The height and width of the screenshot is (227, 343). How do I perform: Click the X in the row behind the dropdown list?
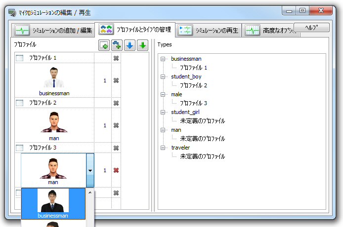tap(116, 193)
